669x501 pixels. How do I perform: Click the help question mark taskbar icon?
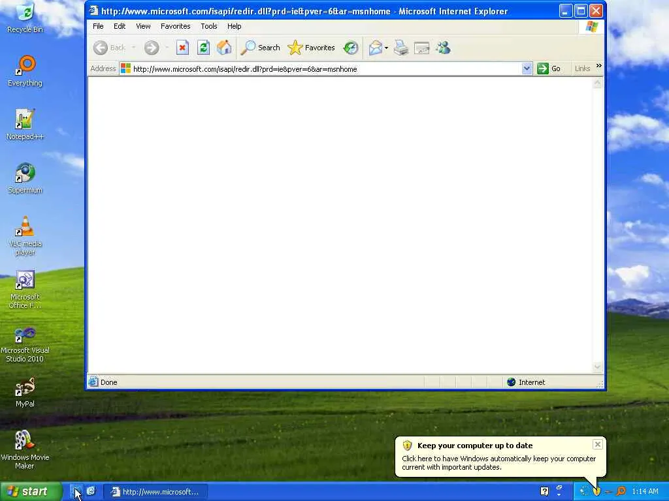click(x=544, y=491)
